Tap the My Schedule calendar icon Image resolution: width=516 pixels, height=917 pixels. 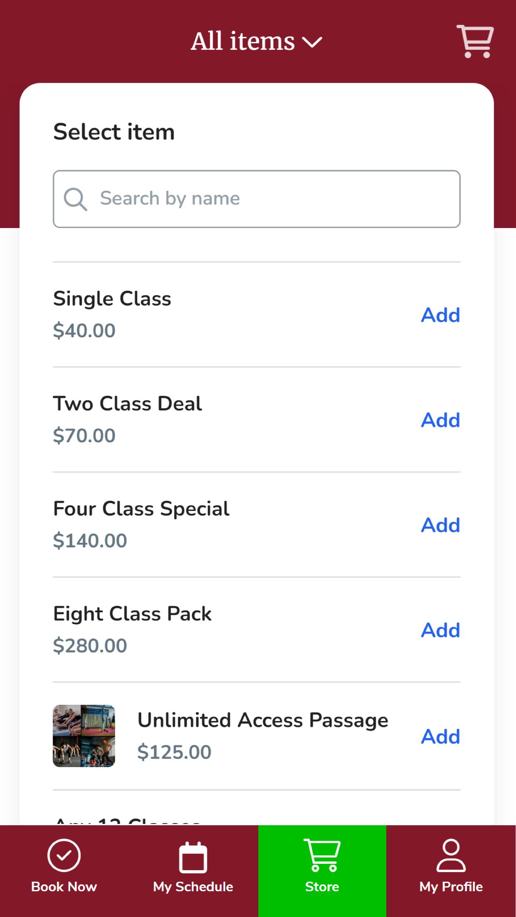(193, 856)
